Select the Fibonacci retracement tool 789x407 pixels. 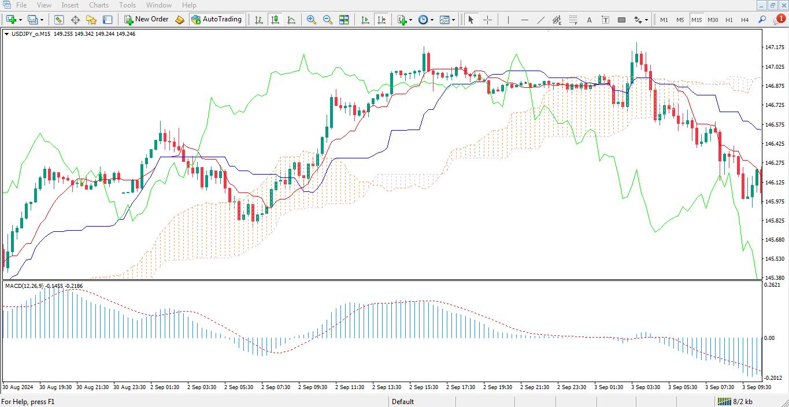point(573,20)
